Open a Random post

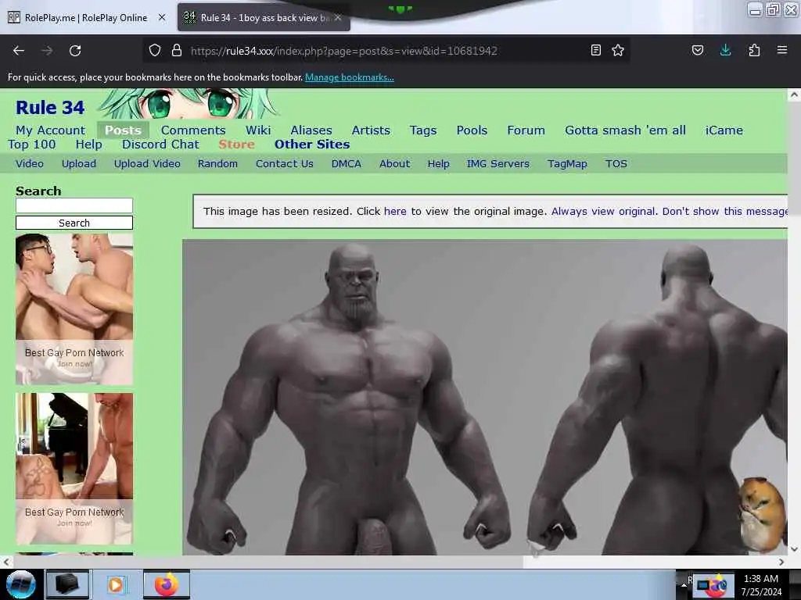tap(217, 164)
